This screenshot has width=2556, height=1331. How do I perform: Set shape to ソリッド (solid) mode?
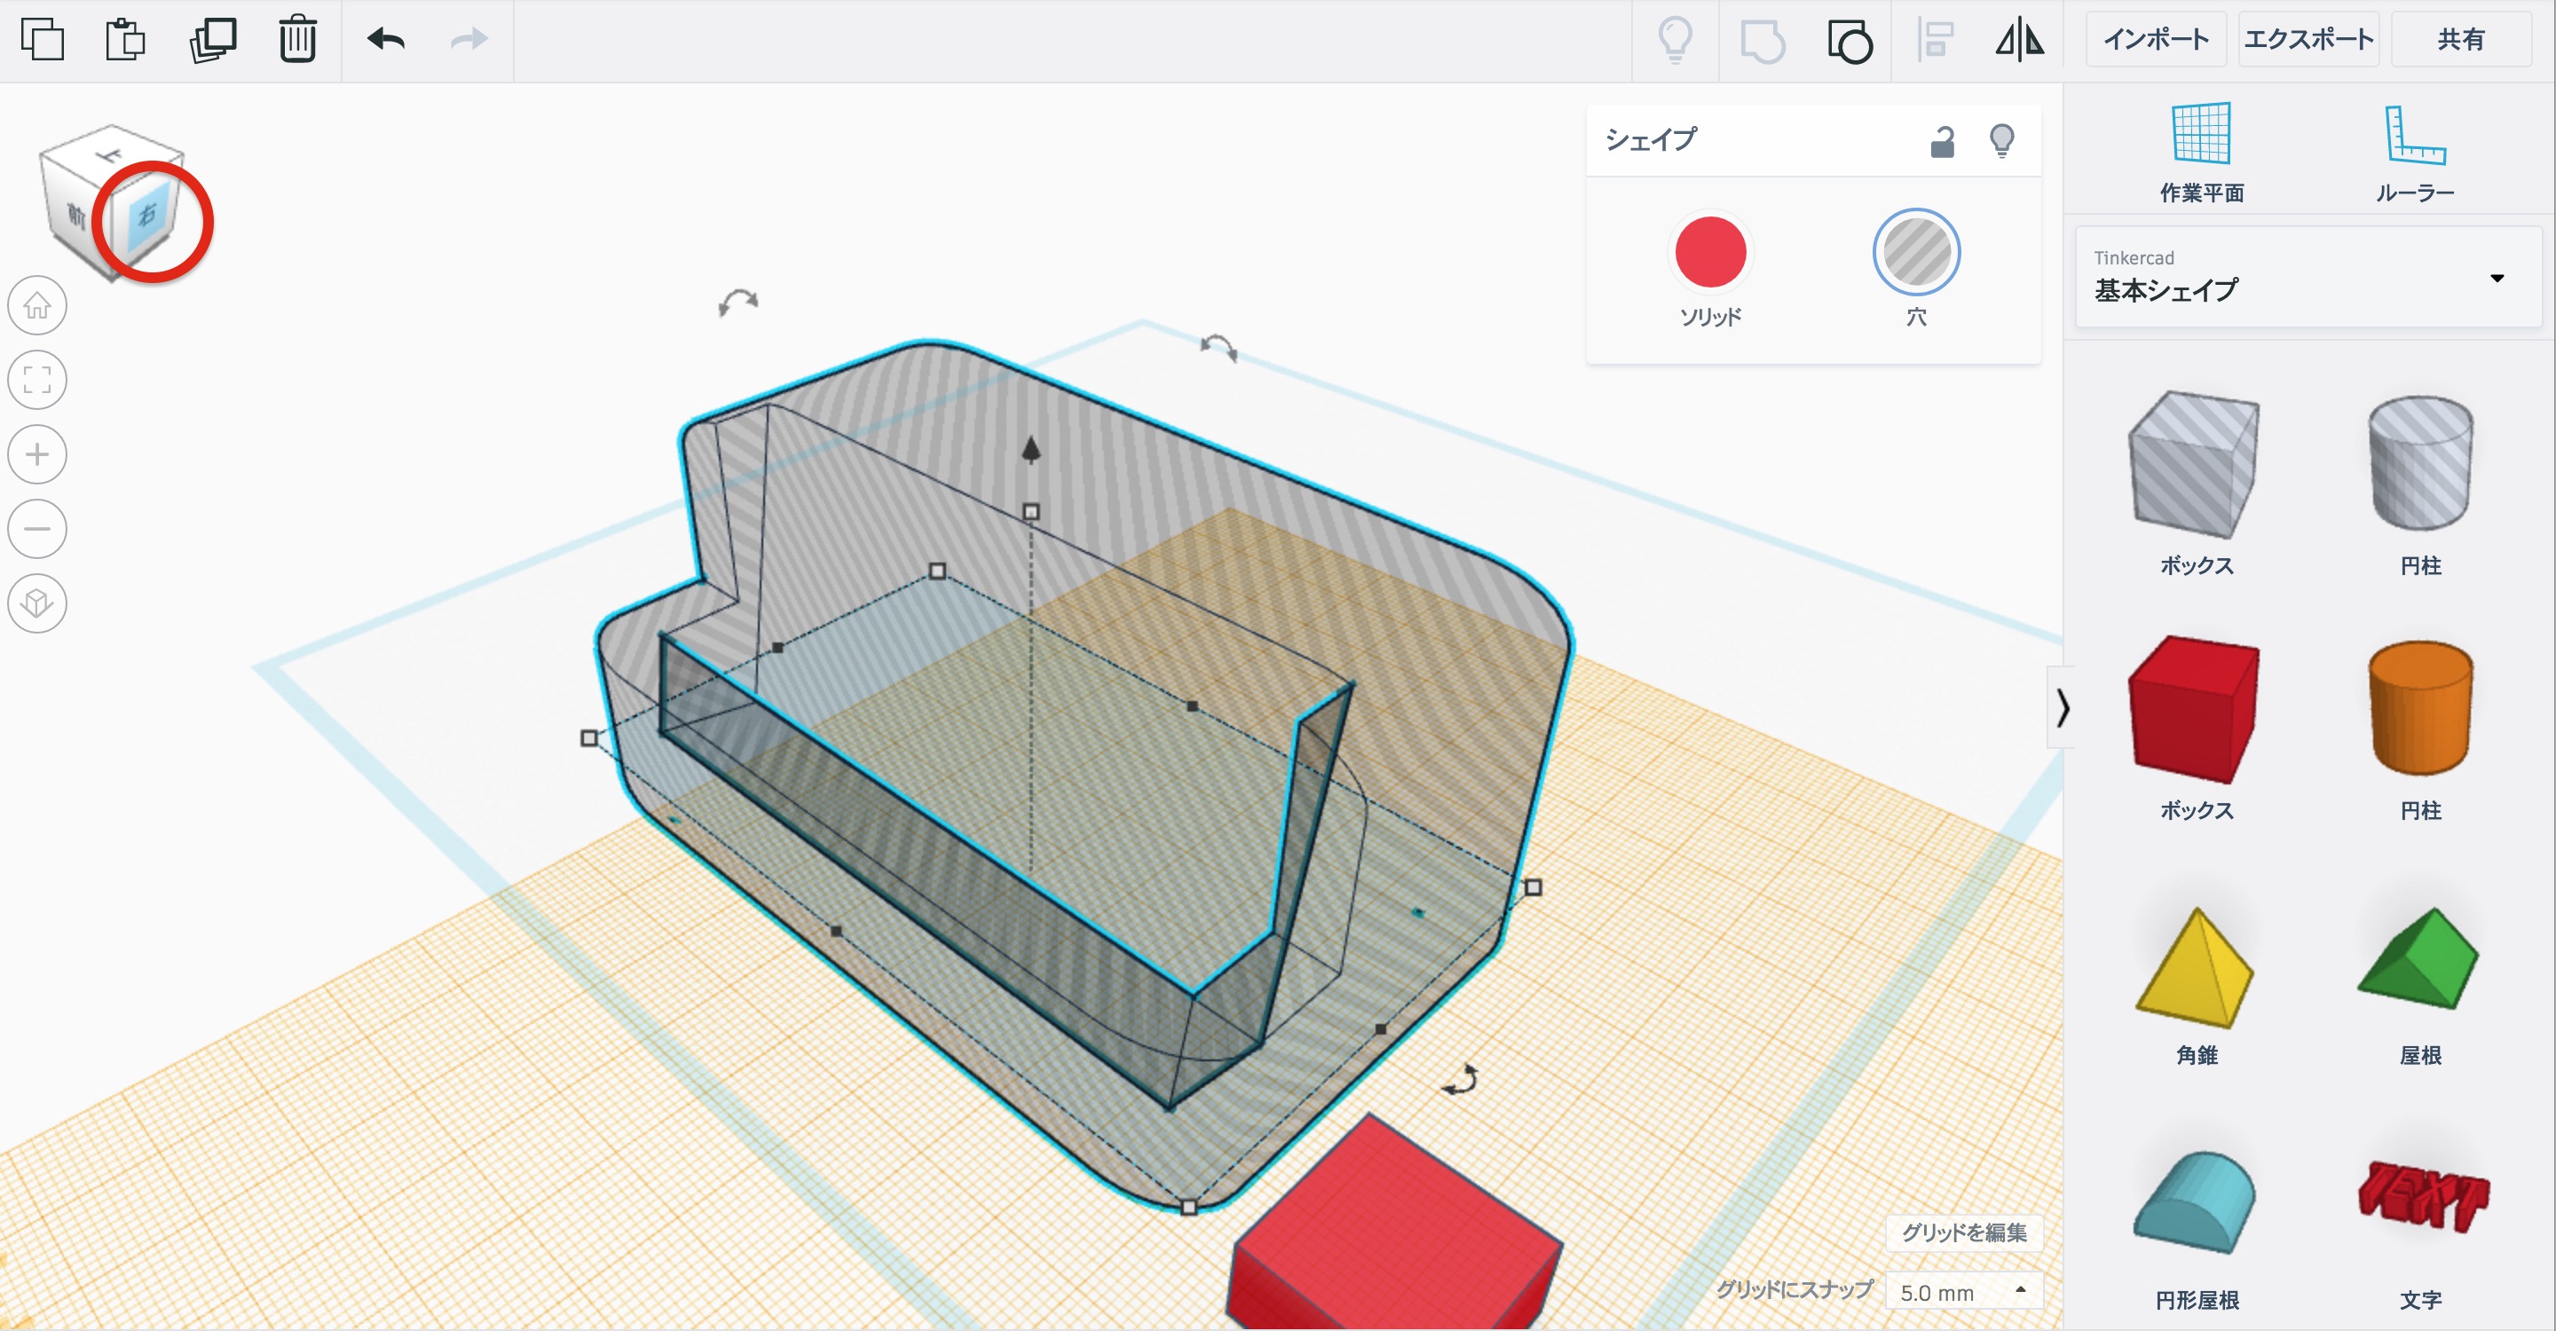coord(1709,253)
